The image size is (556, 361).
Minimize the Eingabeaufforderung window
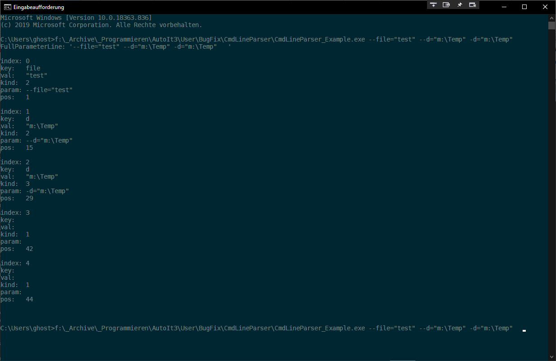[x=503, y=7]
